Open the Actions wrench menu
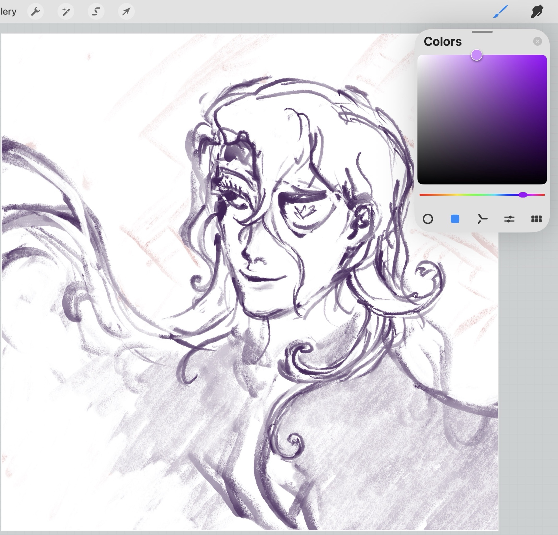558x535 pixels. point(35,12)
